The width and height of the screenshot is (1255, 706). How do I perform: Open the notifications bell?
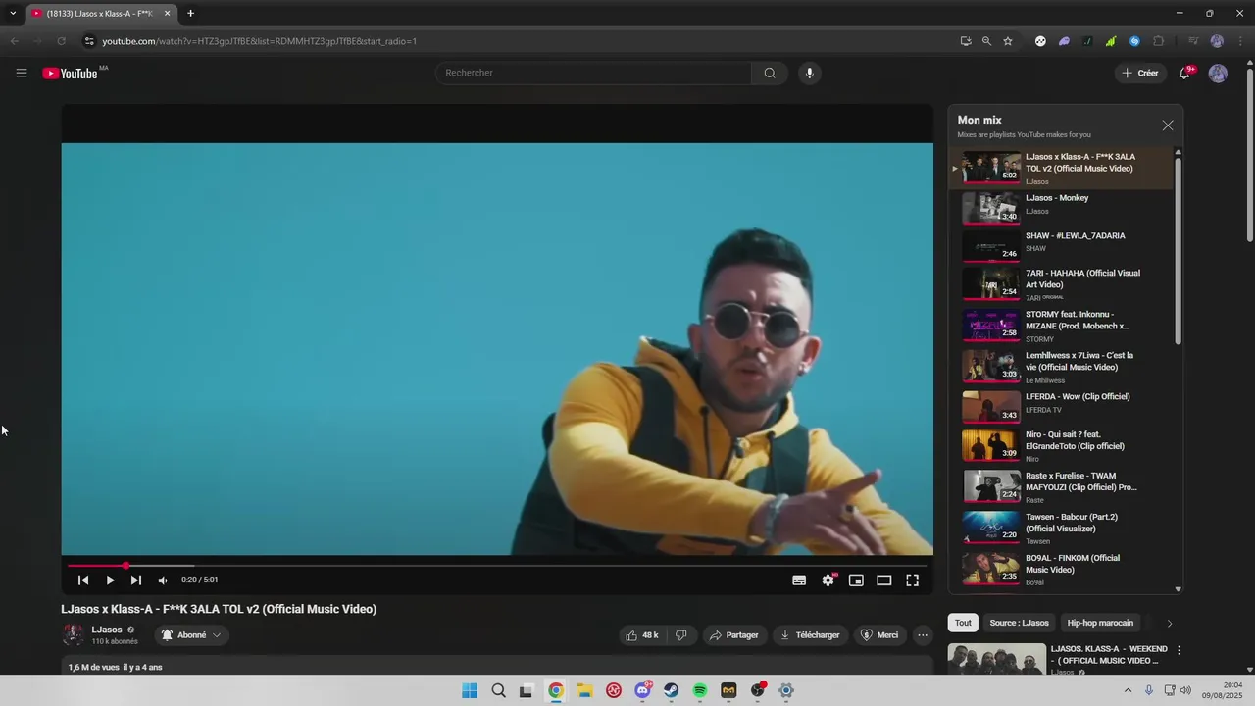(1184, 73)
